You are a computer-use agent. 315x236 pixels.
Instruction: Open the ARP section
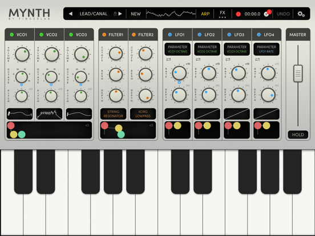click(205, 14)
